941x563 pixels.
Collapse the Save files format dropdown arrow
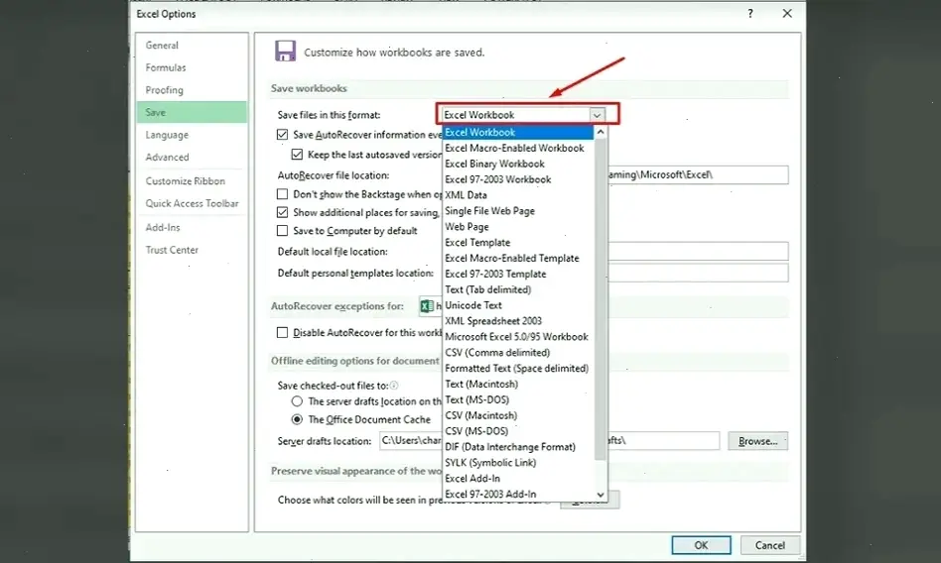pyautogui.click(x=597, y=115)
